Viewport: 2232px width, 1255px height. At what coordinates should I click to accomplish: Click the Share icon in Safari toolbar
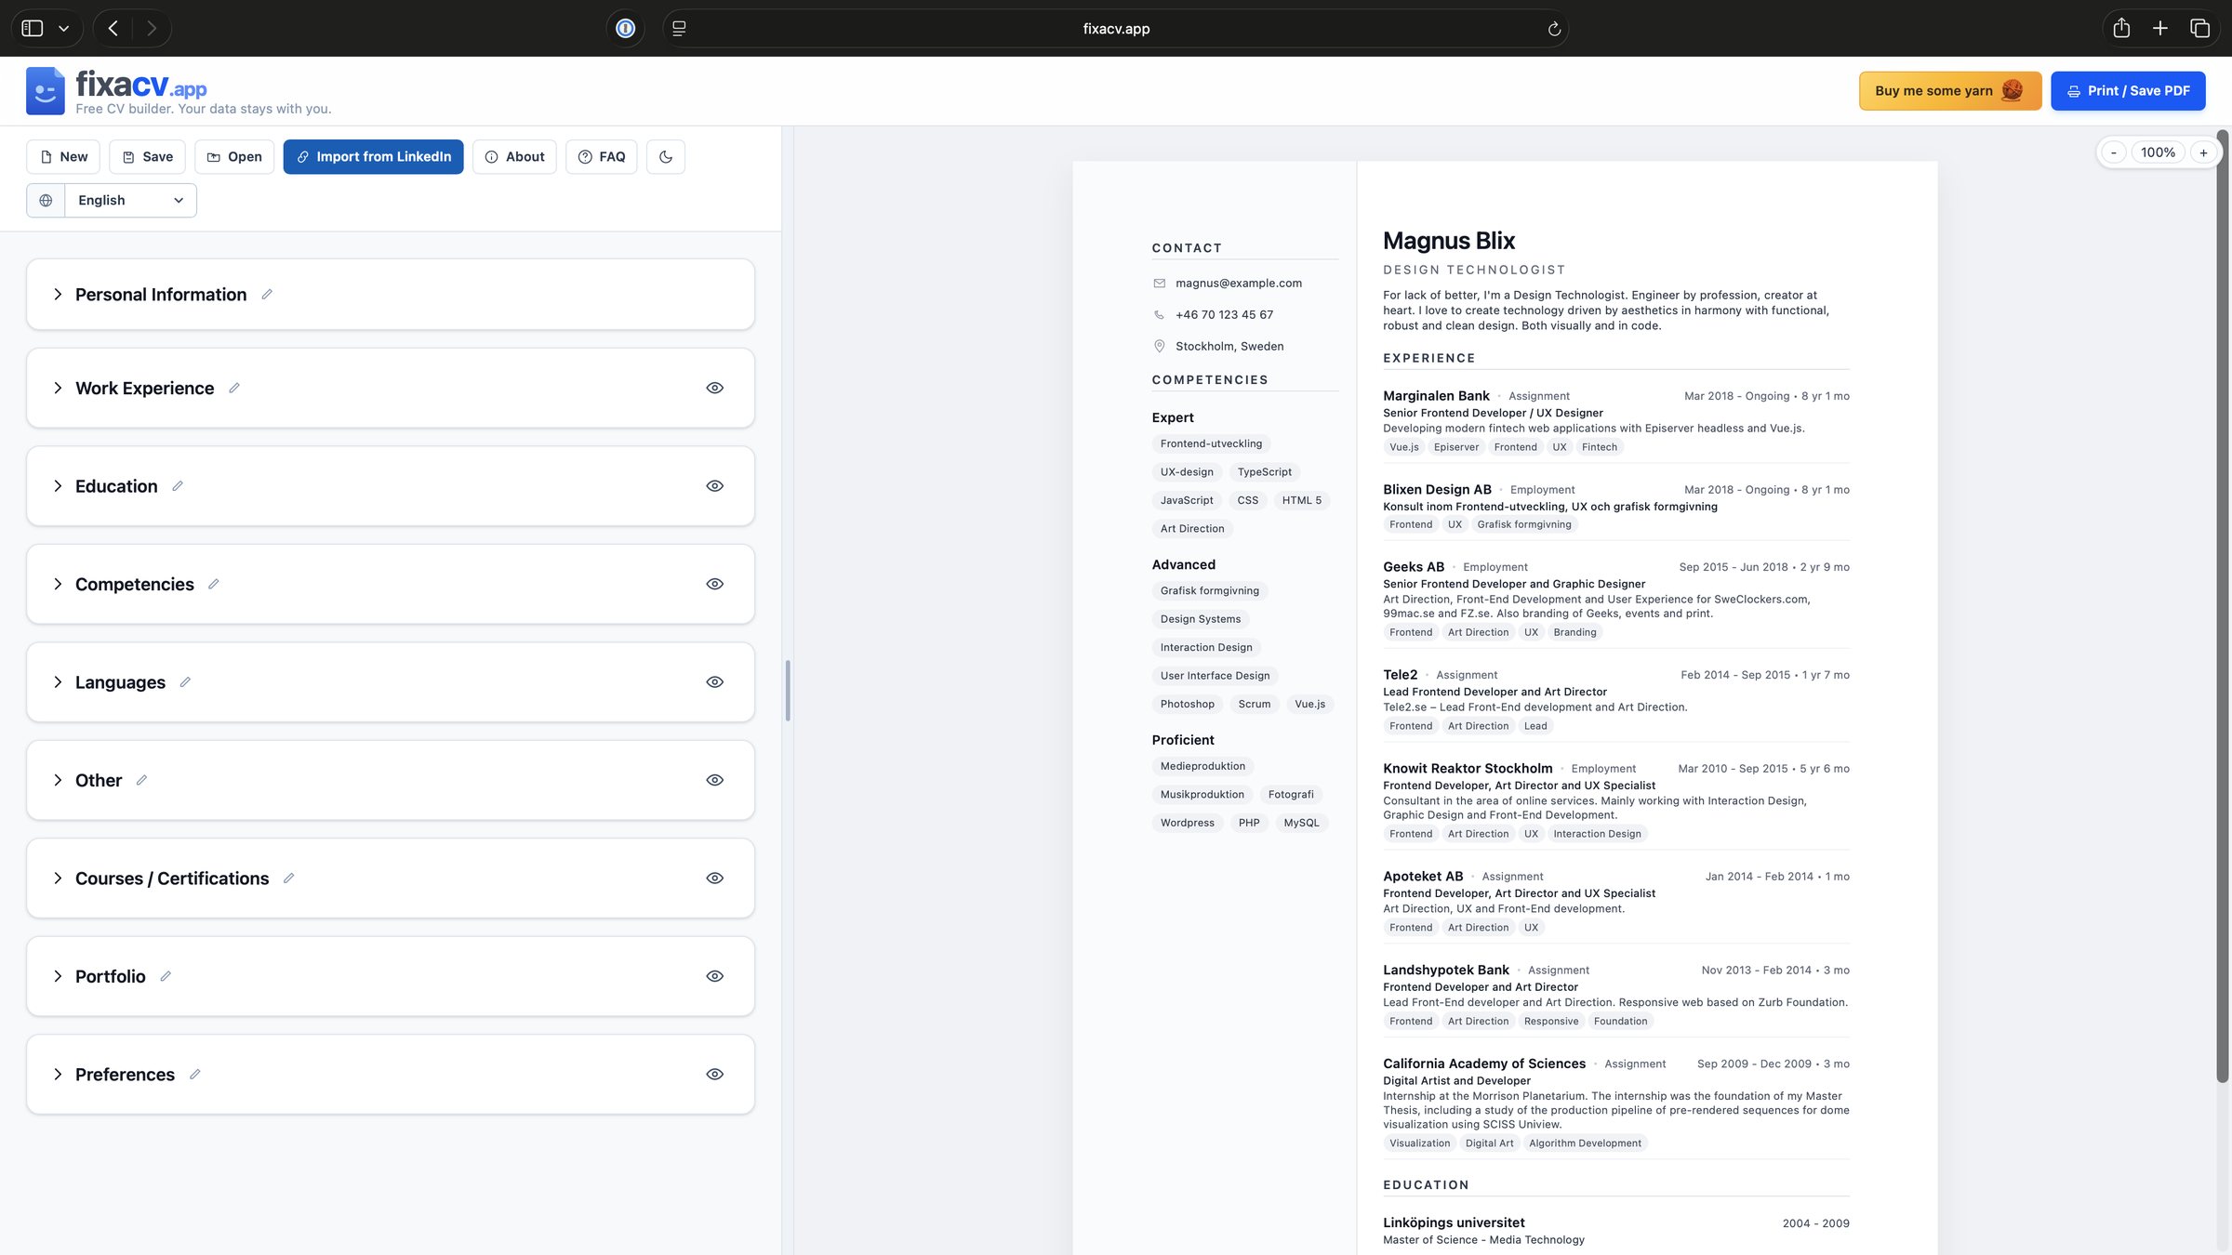tap(2121, 28)
